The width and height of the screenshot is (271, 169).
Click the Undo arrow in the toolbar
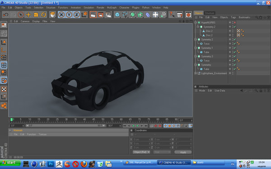[5, 15]
